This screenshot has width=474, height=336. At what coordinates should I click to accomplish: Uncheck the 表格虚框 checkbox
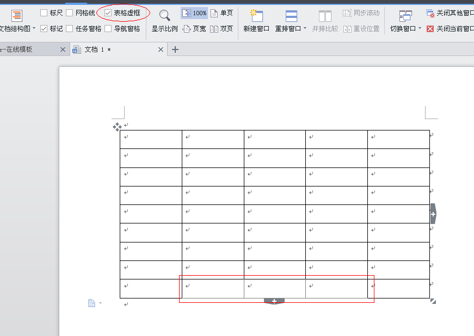point(108,13)
